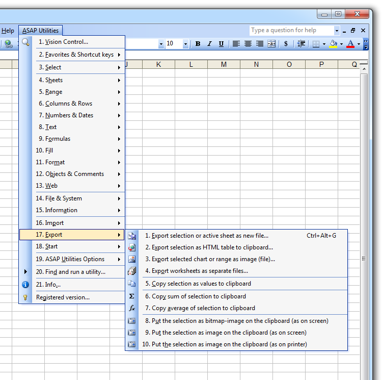Center align text in toolbar

click(x=248, y=44)
